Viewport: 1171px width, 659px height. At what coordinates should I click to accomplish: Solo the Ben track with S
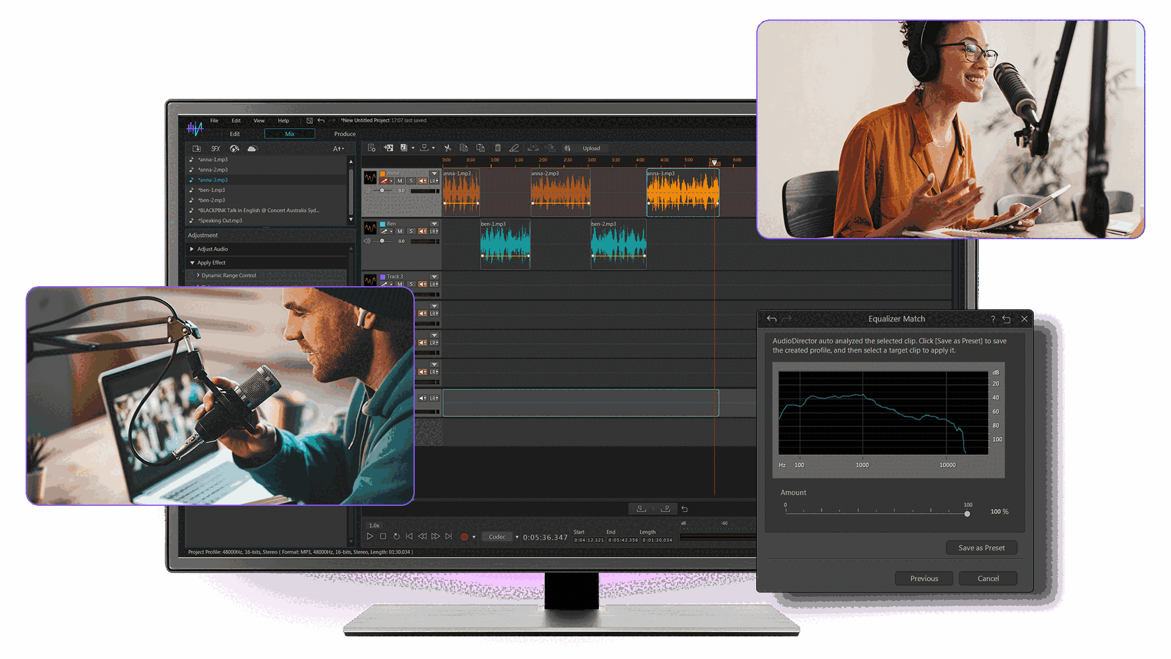pos(411,231)
